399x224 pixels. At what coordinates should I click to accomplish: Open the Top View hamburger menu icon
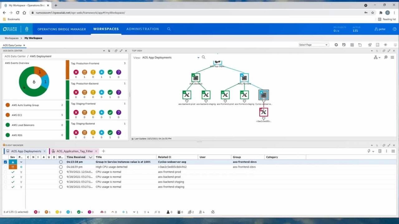(392, 57)
